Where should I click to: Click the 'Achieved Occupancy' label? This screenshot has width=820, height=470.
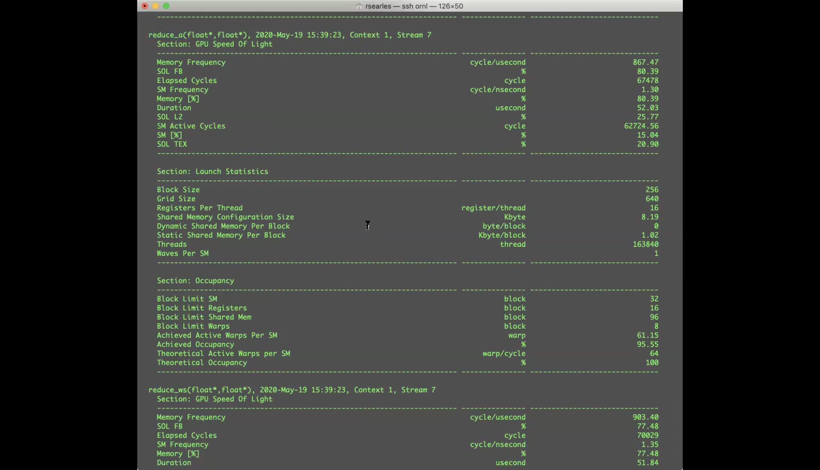(195, 345)
